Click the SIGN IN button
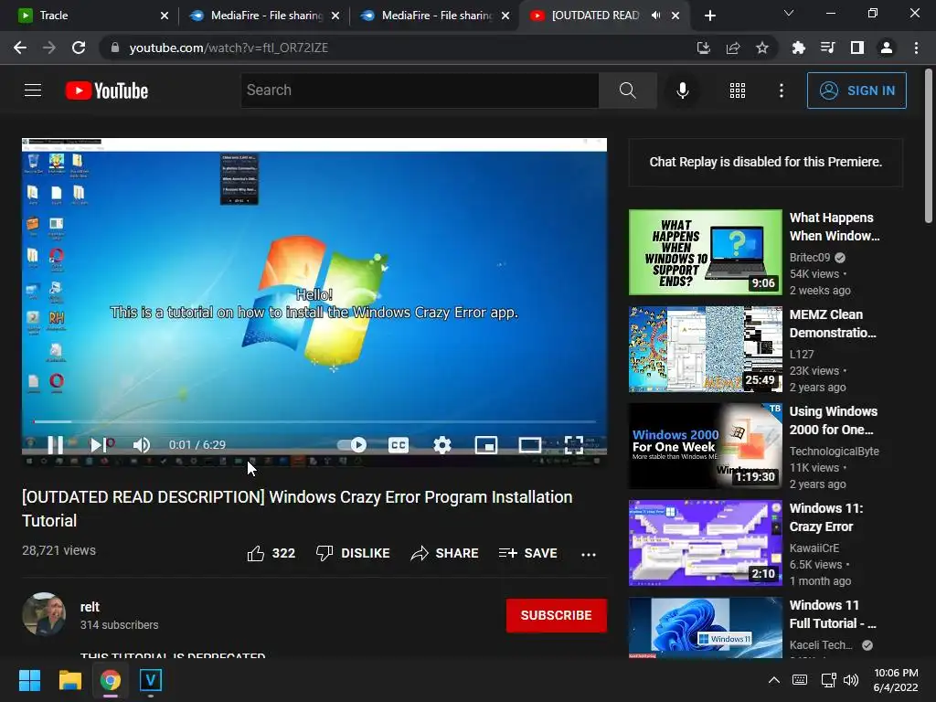 (856, 90)
